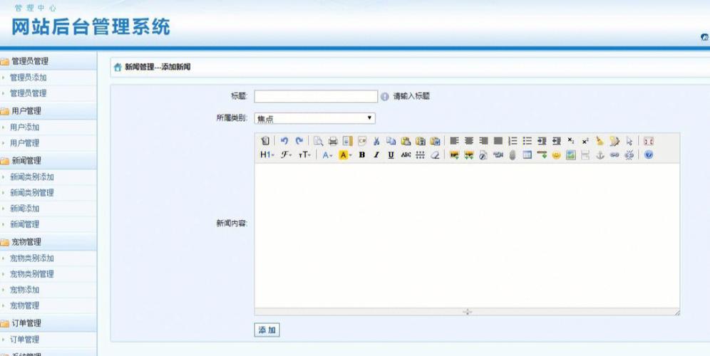Screen dimensions: 710x356
Task: Open the emoticon smiley picker
Action: click(x=557, y=155)
